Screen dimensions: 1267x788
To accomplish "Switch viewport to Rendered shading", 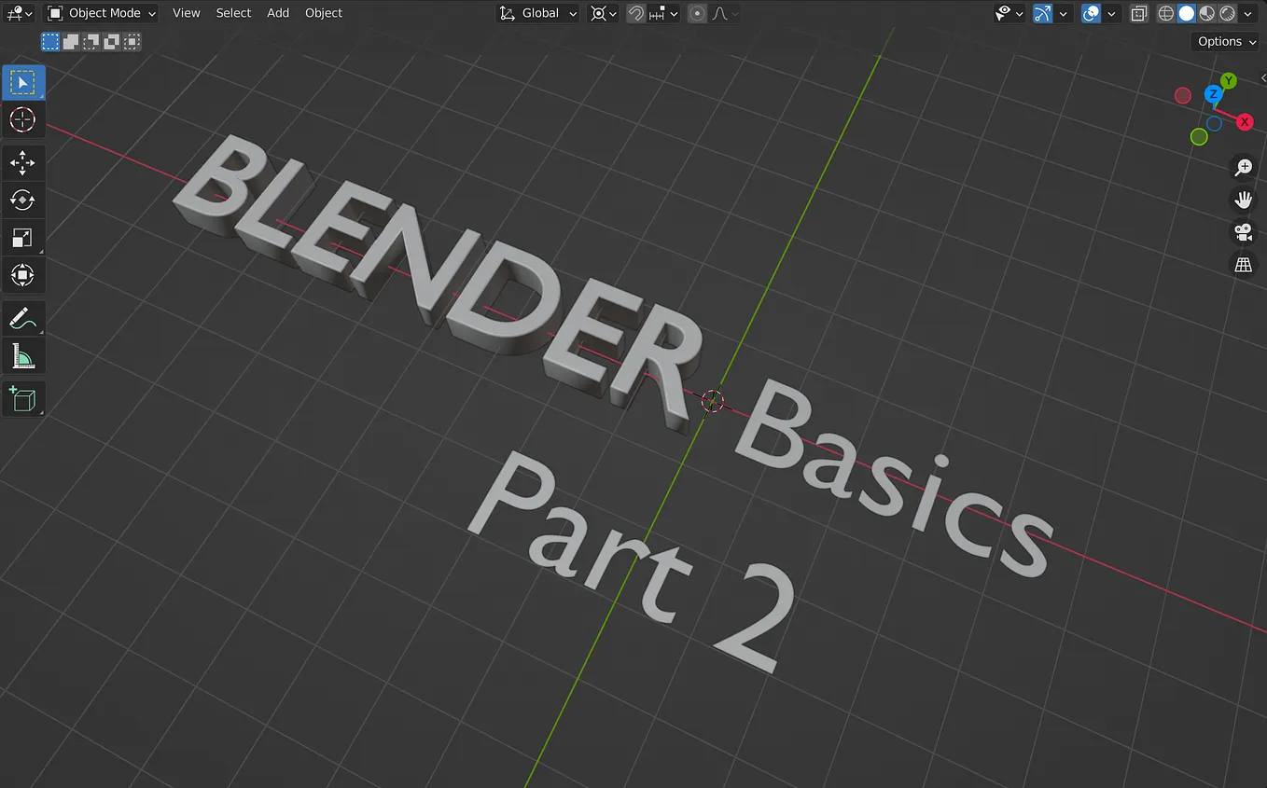I will coord(1226,13).
